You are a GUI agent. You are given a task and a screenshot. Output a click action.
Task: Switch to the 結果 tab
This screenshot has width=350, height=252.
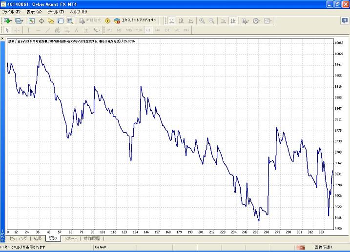[x=38, y=238]
